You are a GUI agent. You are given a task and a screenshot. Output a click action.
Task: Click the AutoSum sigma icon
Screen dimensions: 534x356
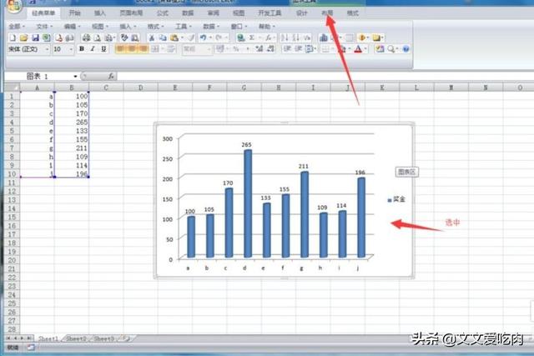coord(252,38)
